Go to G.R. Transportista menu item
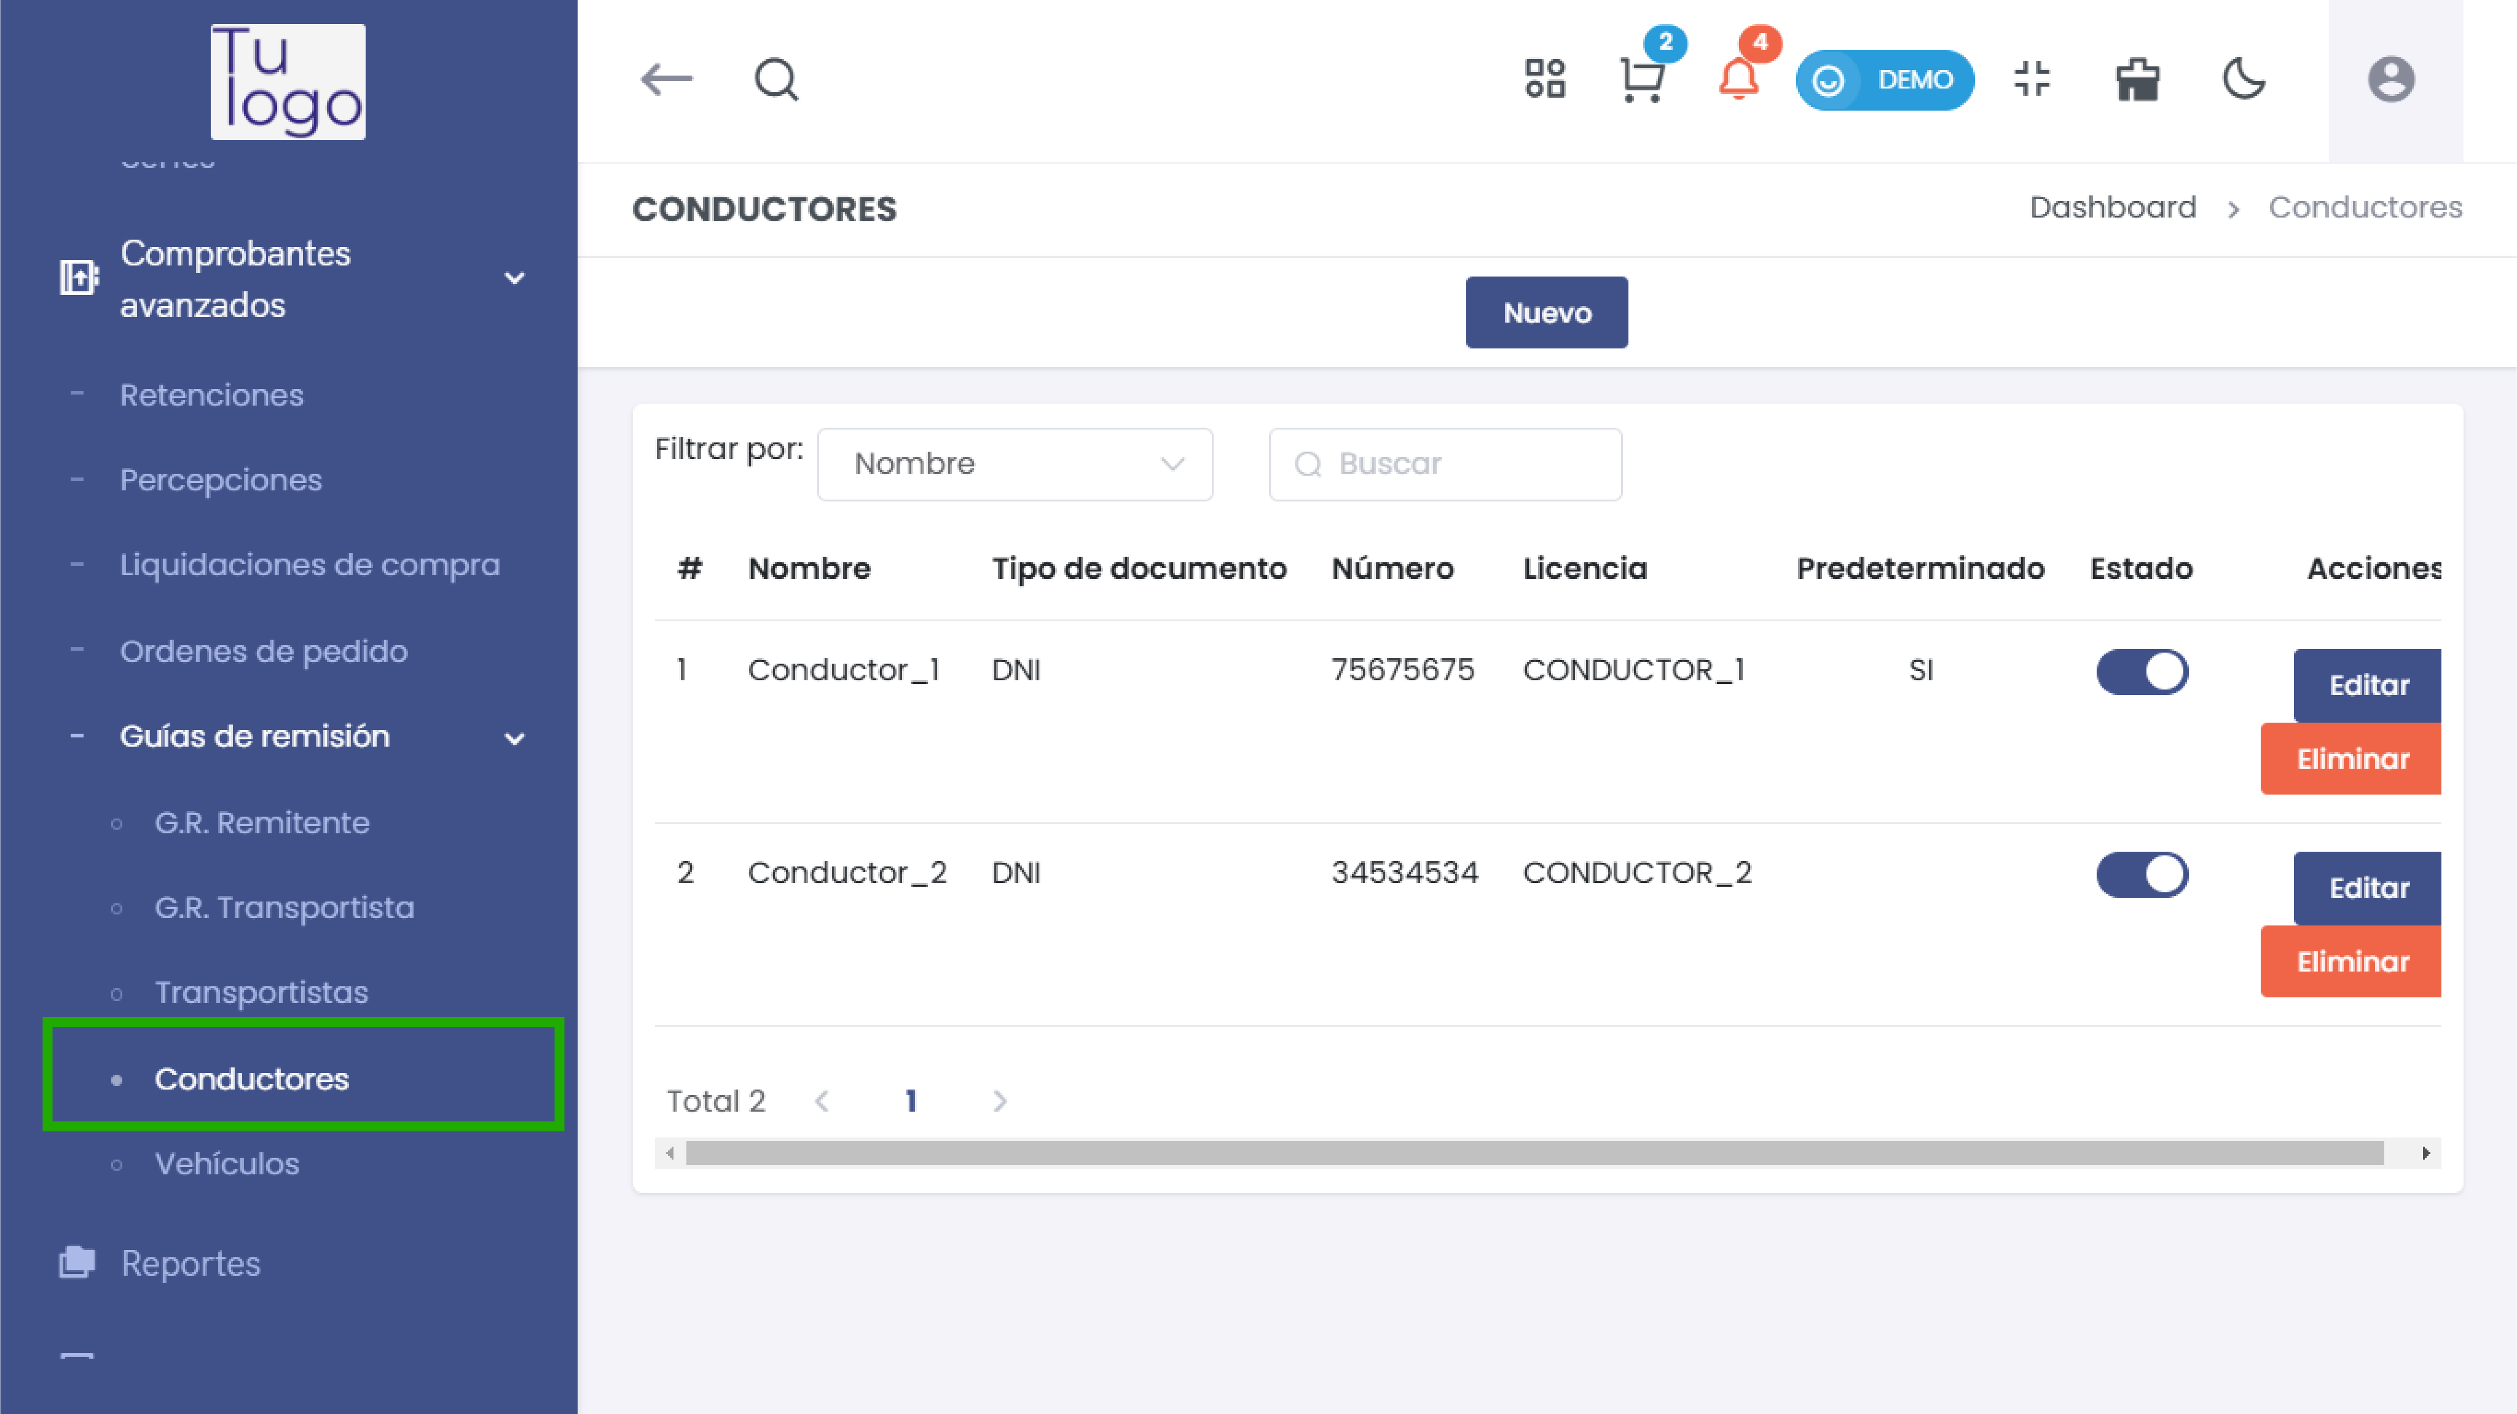 point(283,908)
